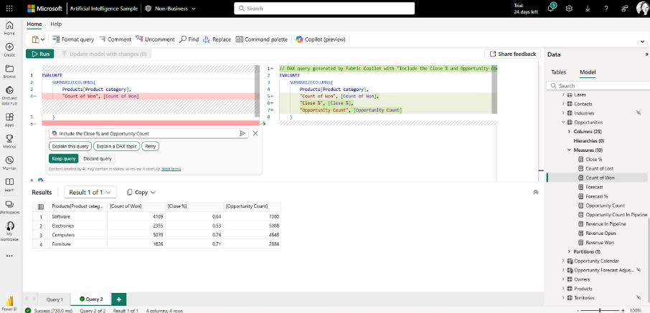
Task: Run the DAX query
Action: (x=39, y=54)
